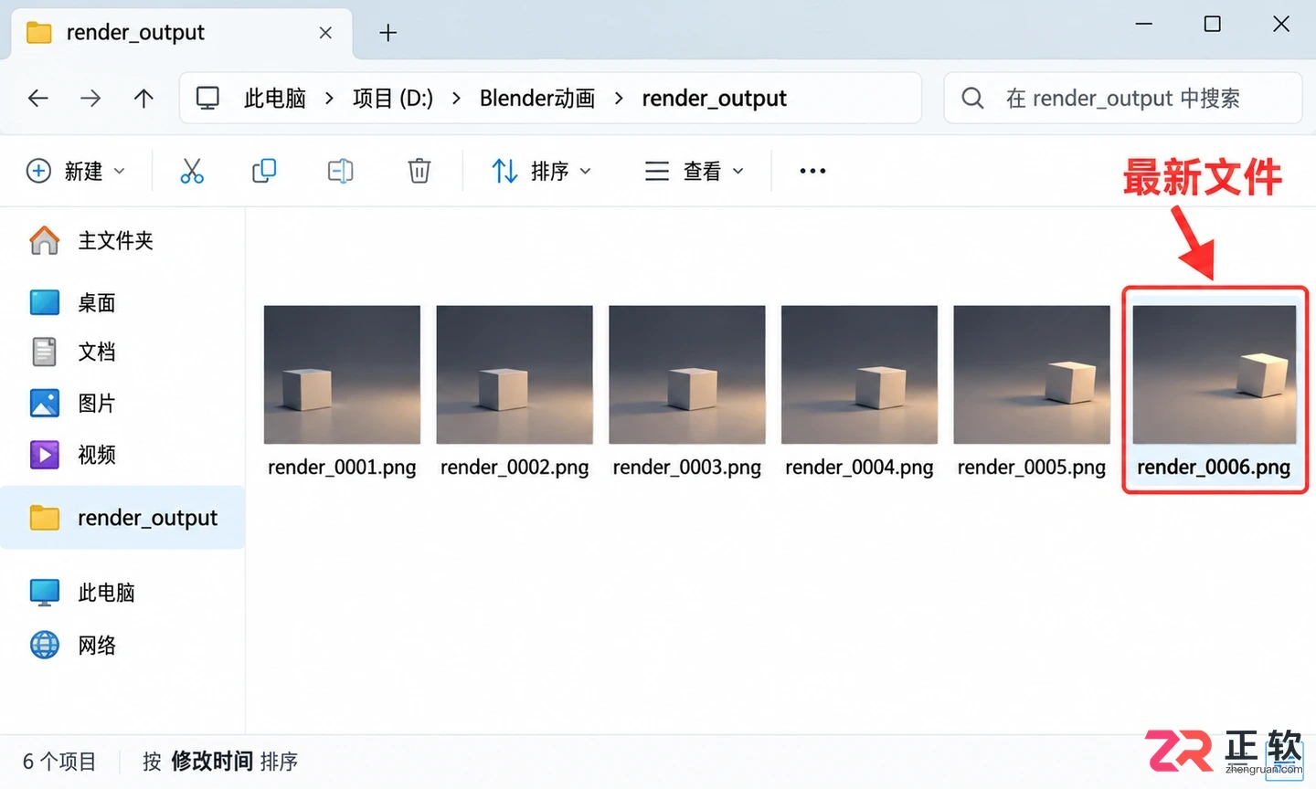Select the render_0003.png thumbnail
The image size is (1316, 789).
(x=687, y=374)
